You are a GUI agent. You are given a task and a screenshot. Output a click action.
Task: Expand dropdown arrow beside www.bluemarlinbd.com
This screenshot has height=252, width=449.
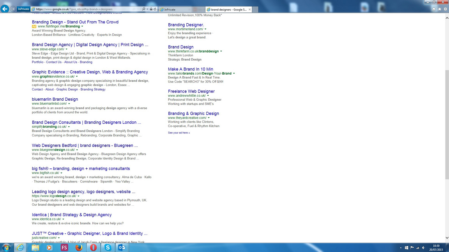click(x=69, y=104)
